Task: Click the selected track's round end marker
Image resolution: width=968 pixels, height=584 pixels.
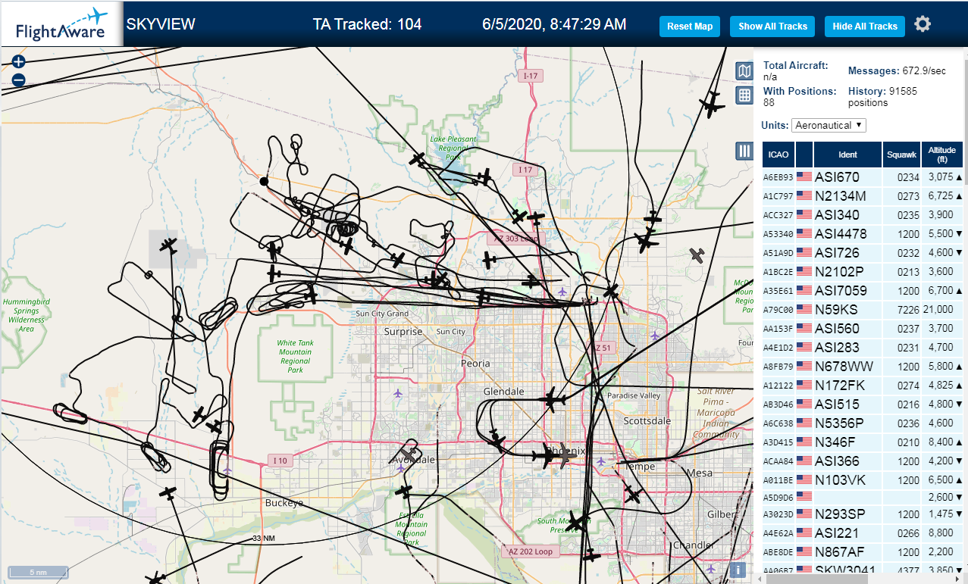Action: point(264,181)
